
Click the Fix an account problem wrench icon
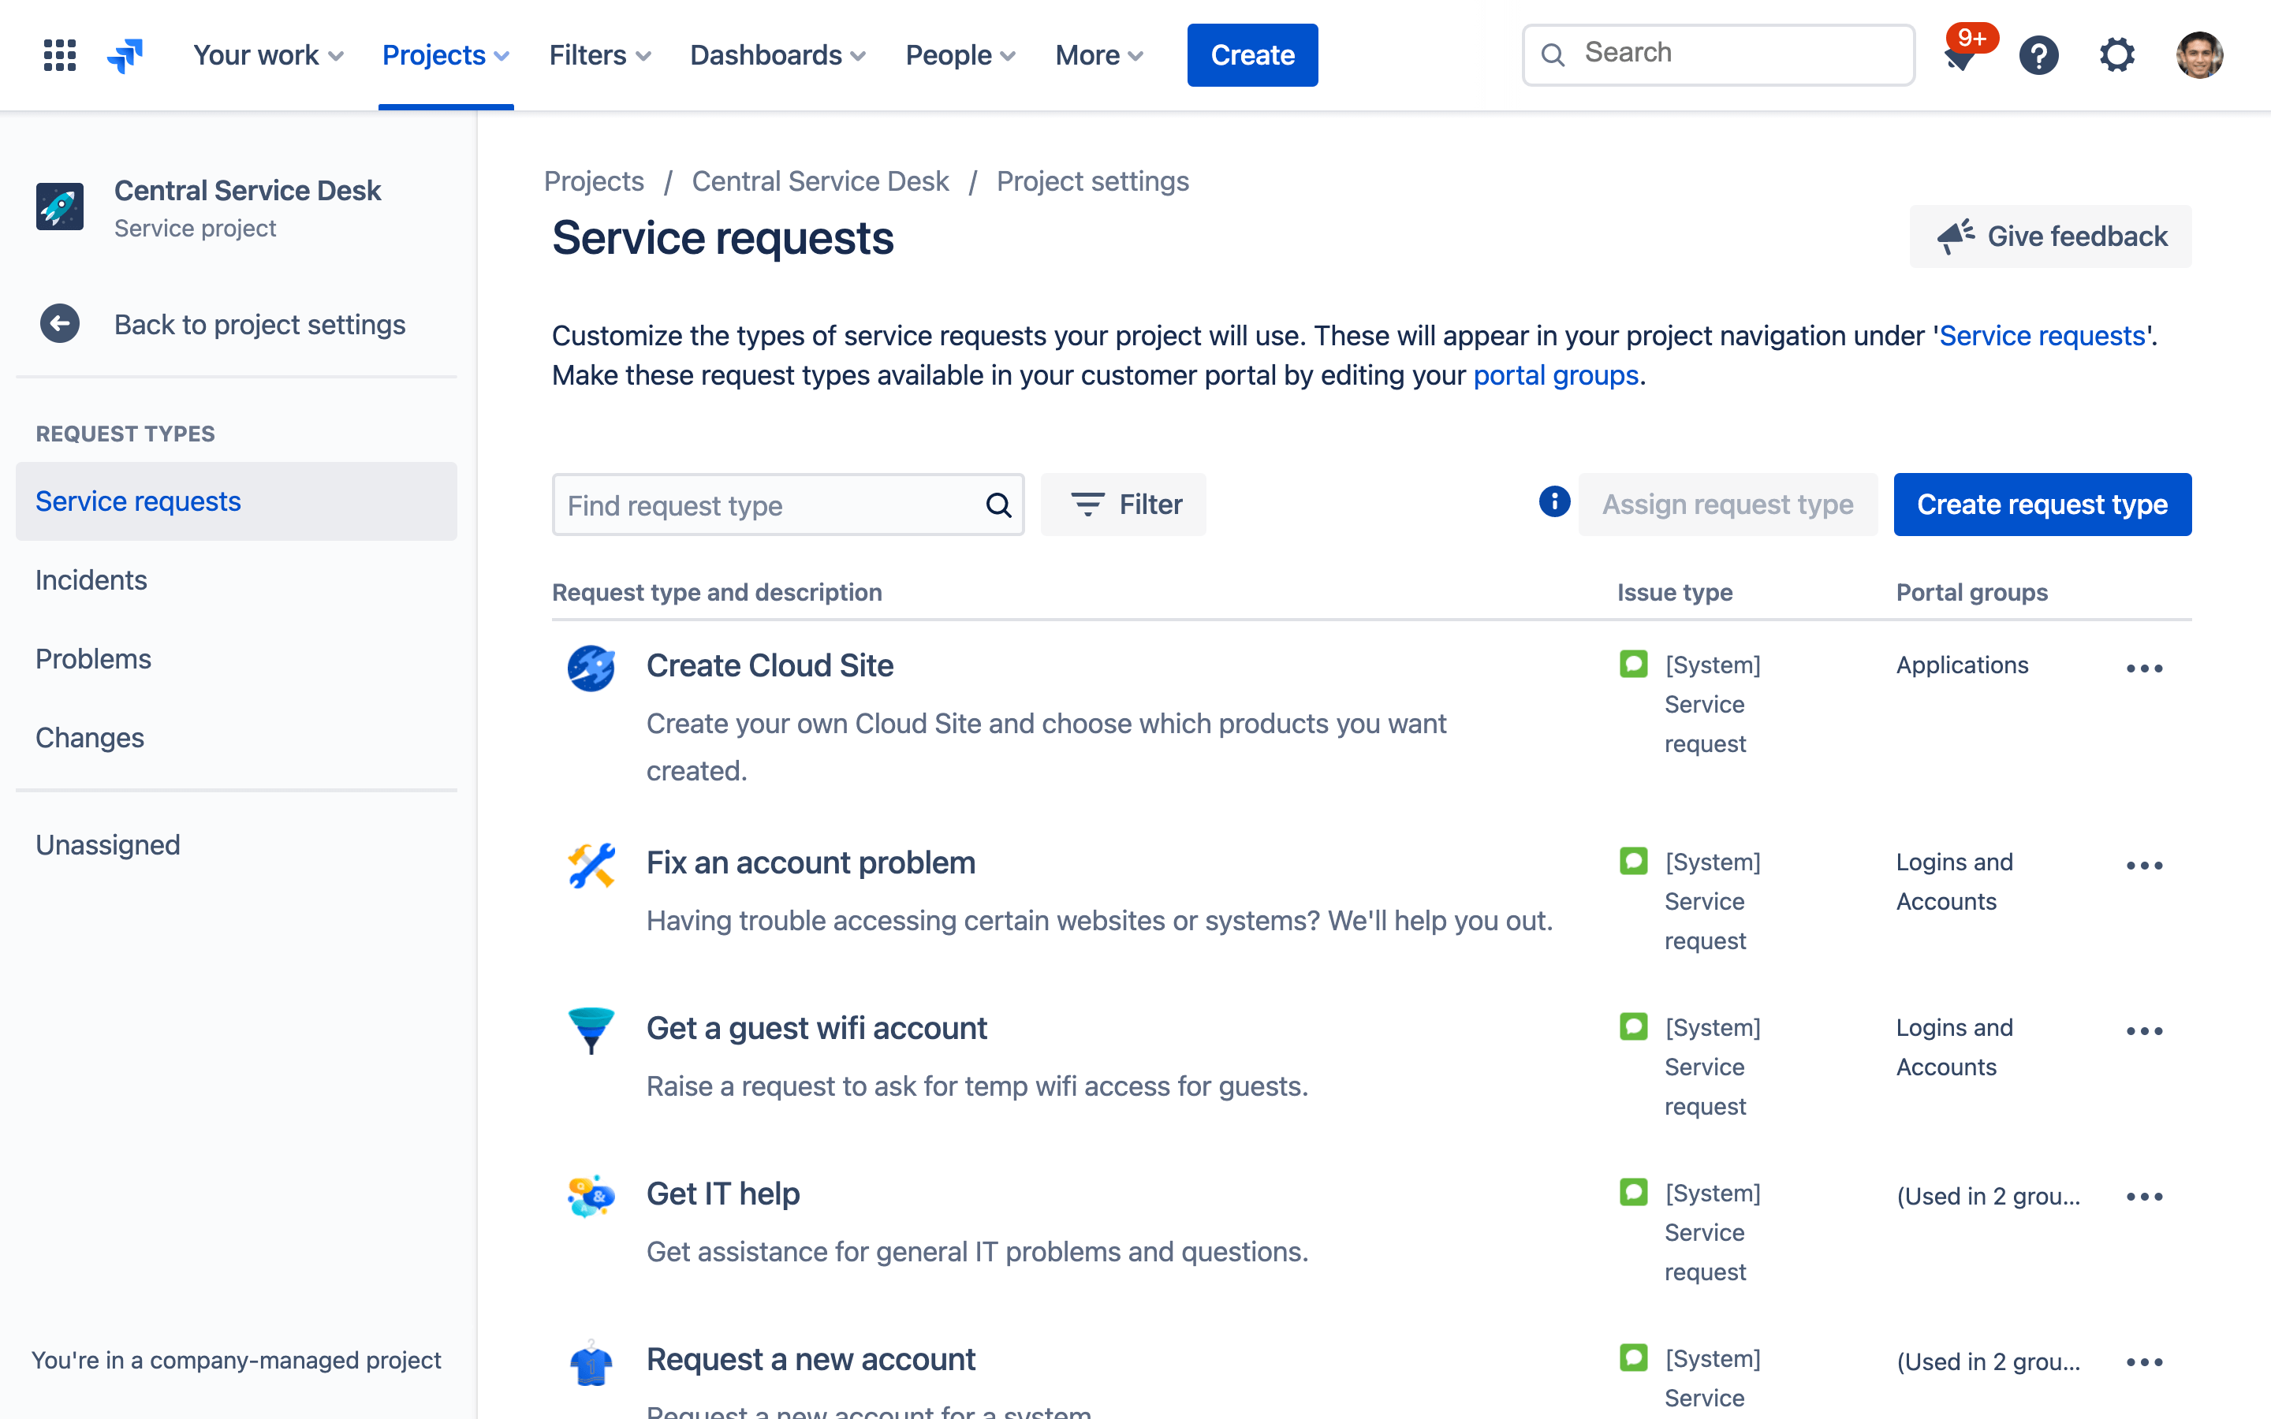[592, 866]
